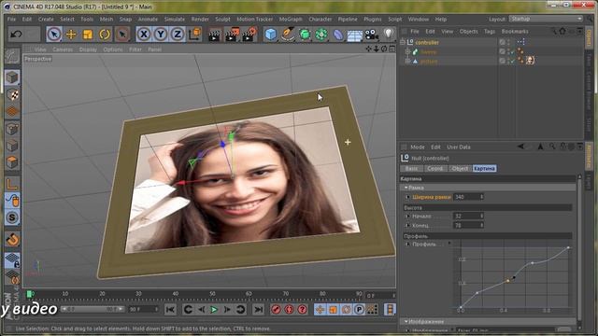The image size is (598, 336).
Task: Add a Light object
Action: (389, 34)
